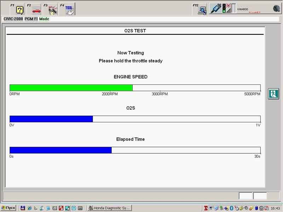Click the round knob icon at top right

(x=277, y=8)
